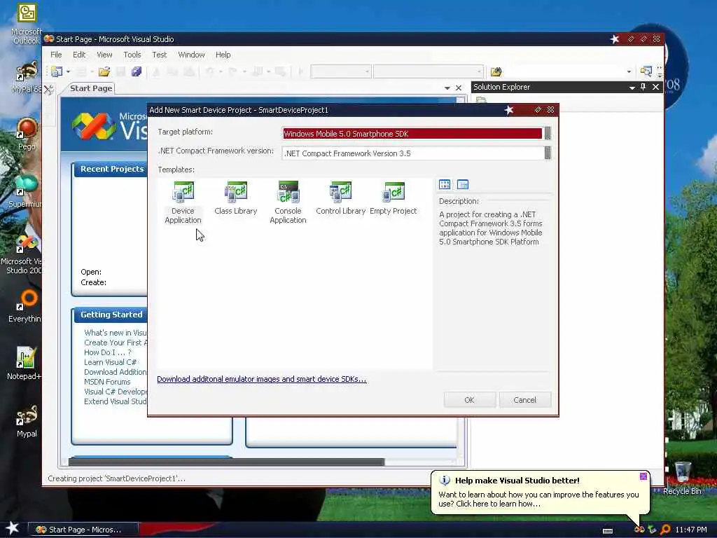Click the Start Page horizontal scrollbar

[x=226, y=462]
